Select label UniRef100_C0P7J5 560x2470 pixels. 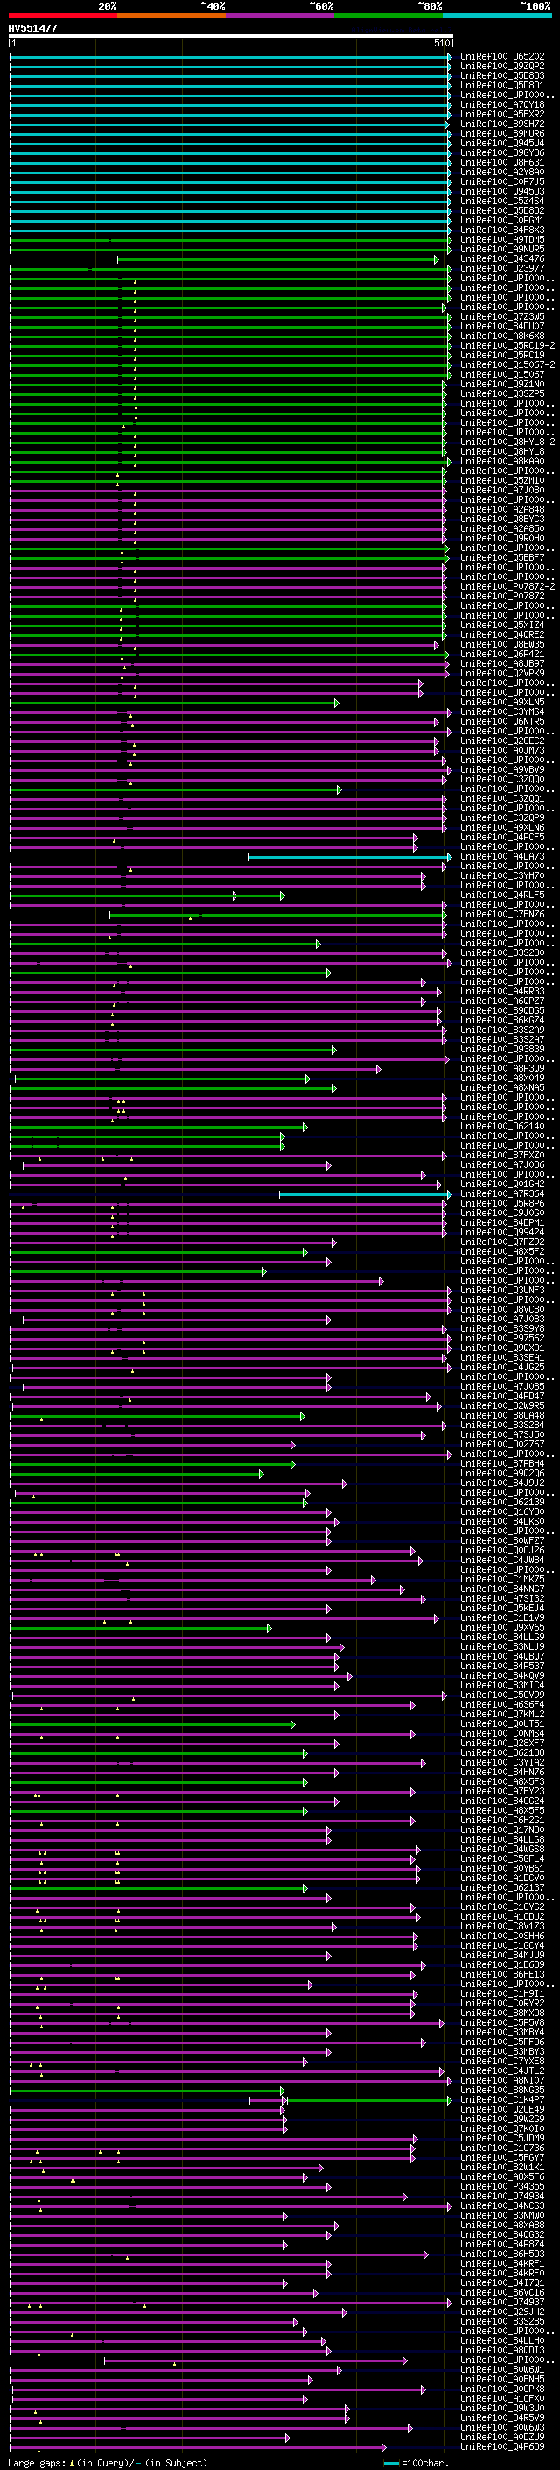(501, 181)
